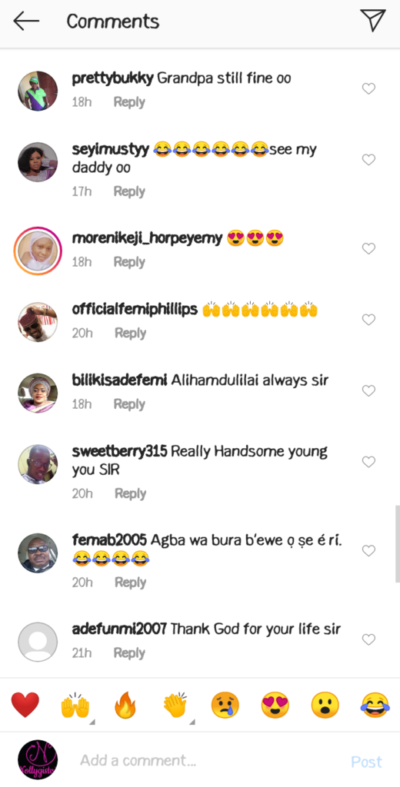Insert the fire emoji
400x787 pixels.
125,705
